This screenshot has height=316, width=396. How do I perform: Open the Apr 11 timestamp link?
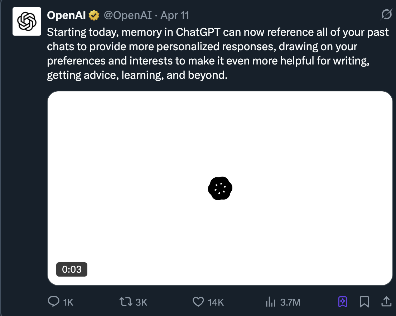[175, 15]
